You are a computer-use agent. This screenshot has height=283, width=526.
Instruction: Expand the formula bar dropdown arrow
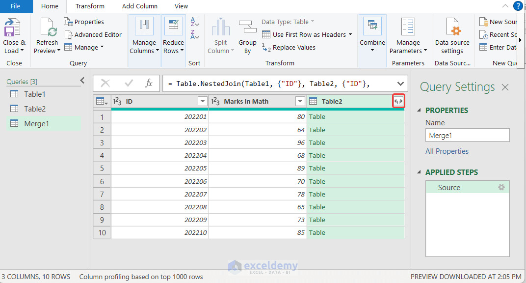[400, 83]
